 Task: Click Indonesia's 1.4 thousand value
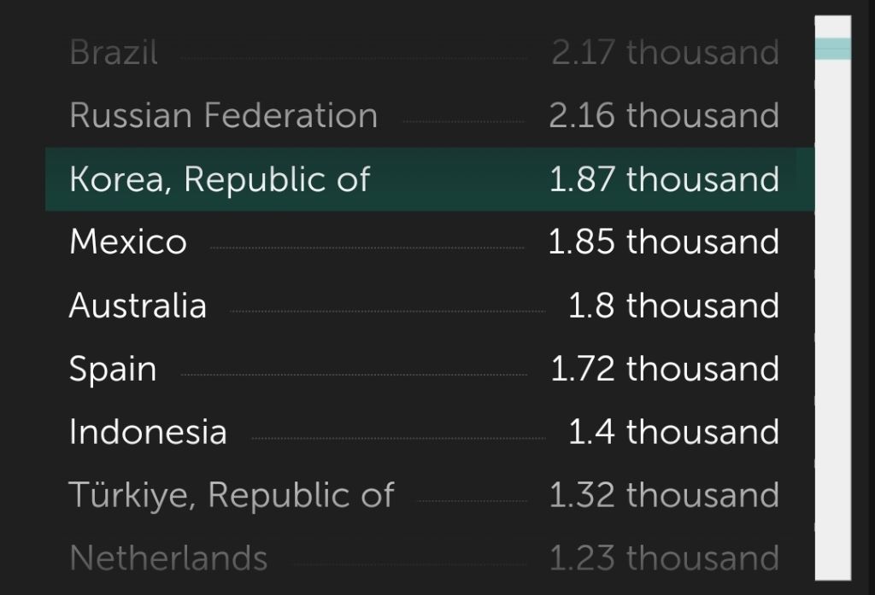click(x=673, y=432)
